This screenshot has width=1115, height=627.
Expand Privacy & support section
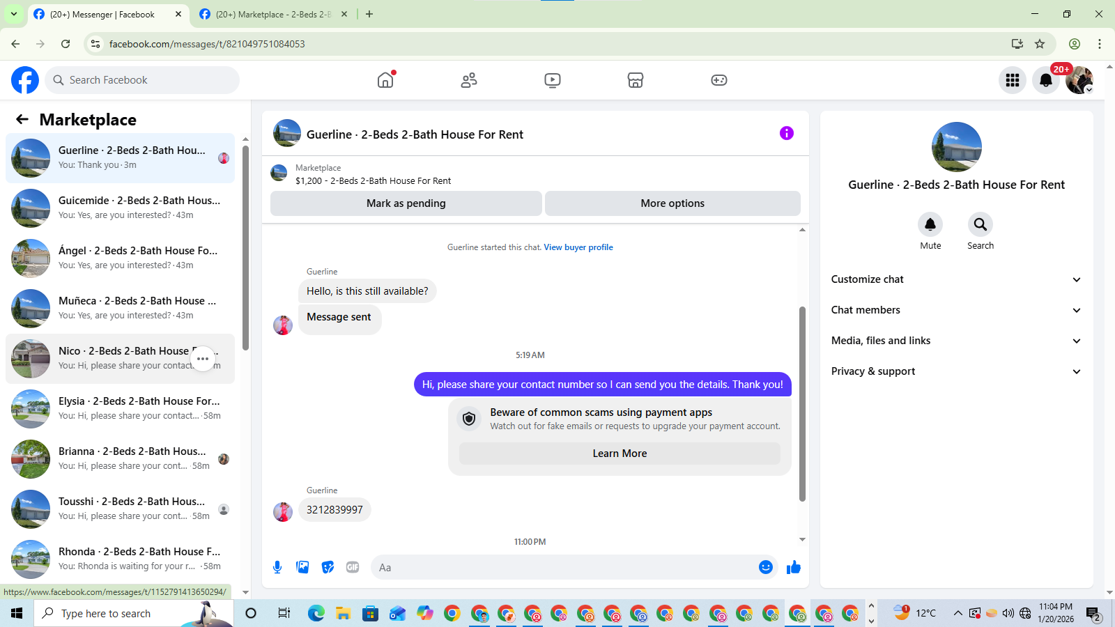(x=956, y=371)
